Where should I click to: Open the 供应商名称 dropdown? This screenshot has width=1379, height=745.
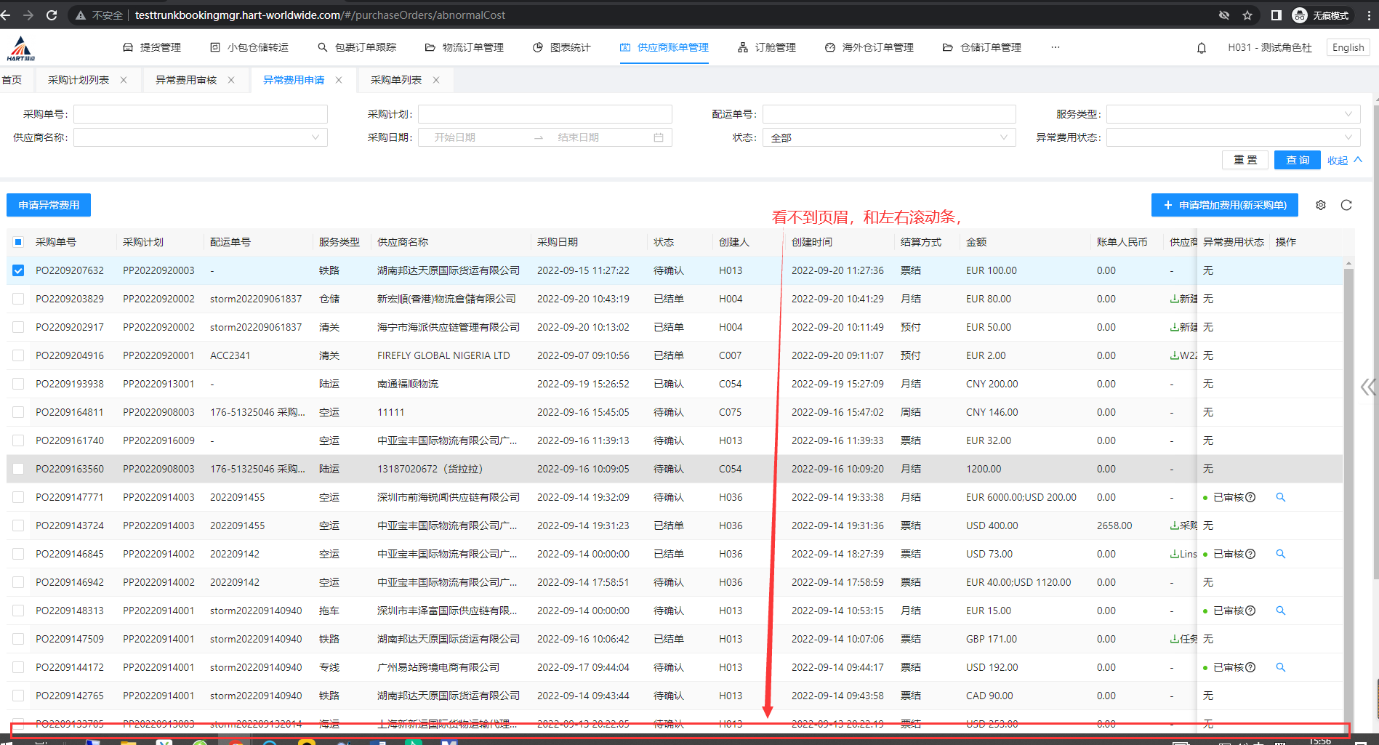point(201,137)
